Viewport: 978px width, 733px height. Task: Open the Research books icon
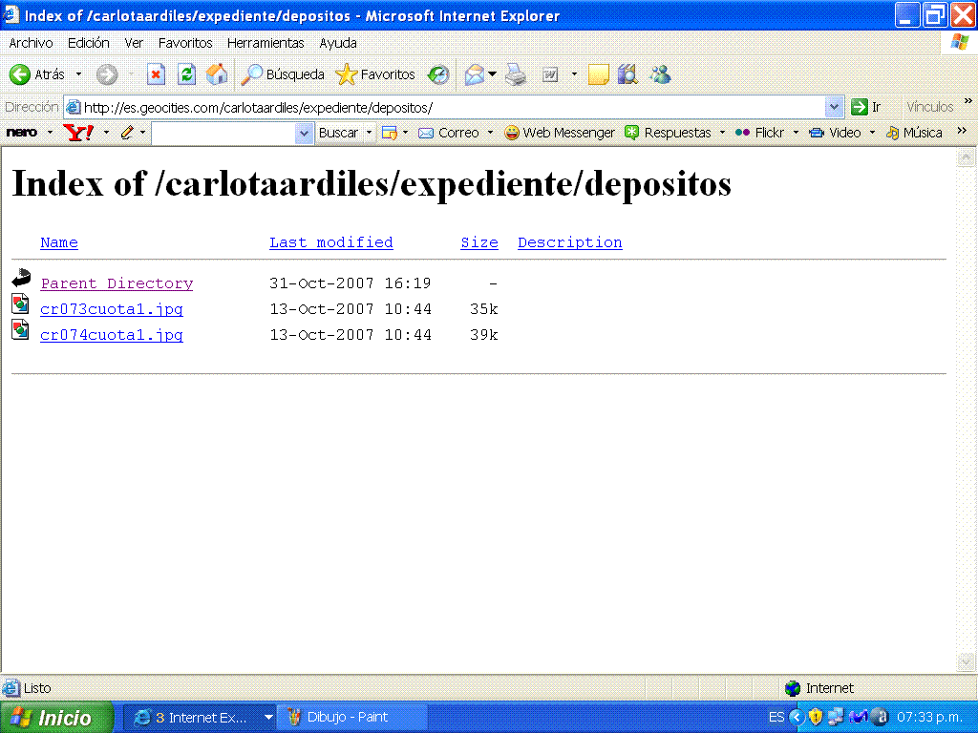point(627,74)
